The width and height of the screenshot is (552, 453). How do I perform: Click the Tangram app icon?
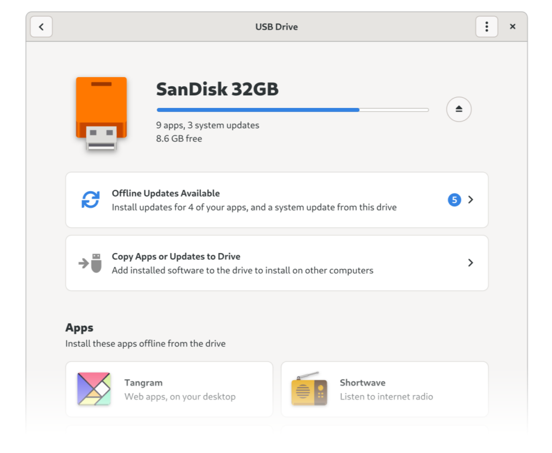[94, 389]
